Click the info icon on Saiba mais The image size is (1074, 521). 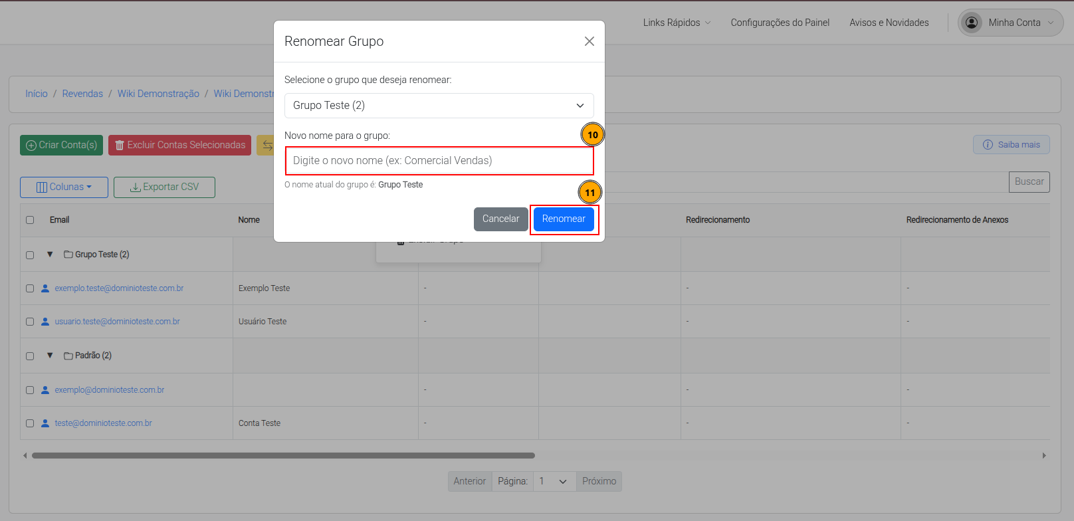pos(988,145)
